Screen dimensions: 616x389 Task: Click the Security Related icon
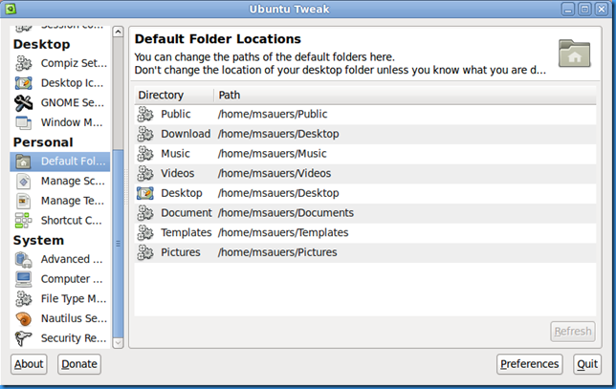click(24, 338)
